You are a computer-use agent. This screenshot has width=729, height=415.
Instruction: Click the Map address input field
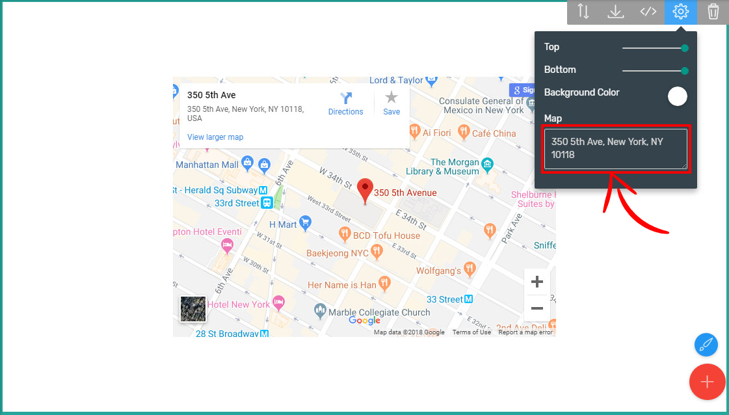coord(615,148)
